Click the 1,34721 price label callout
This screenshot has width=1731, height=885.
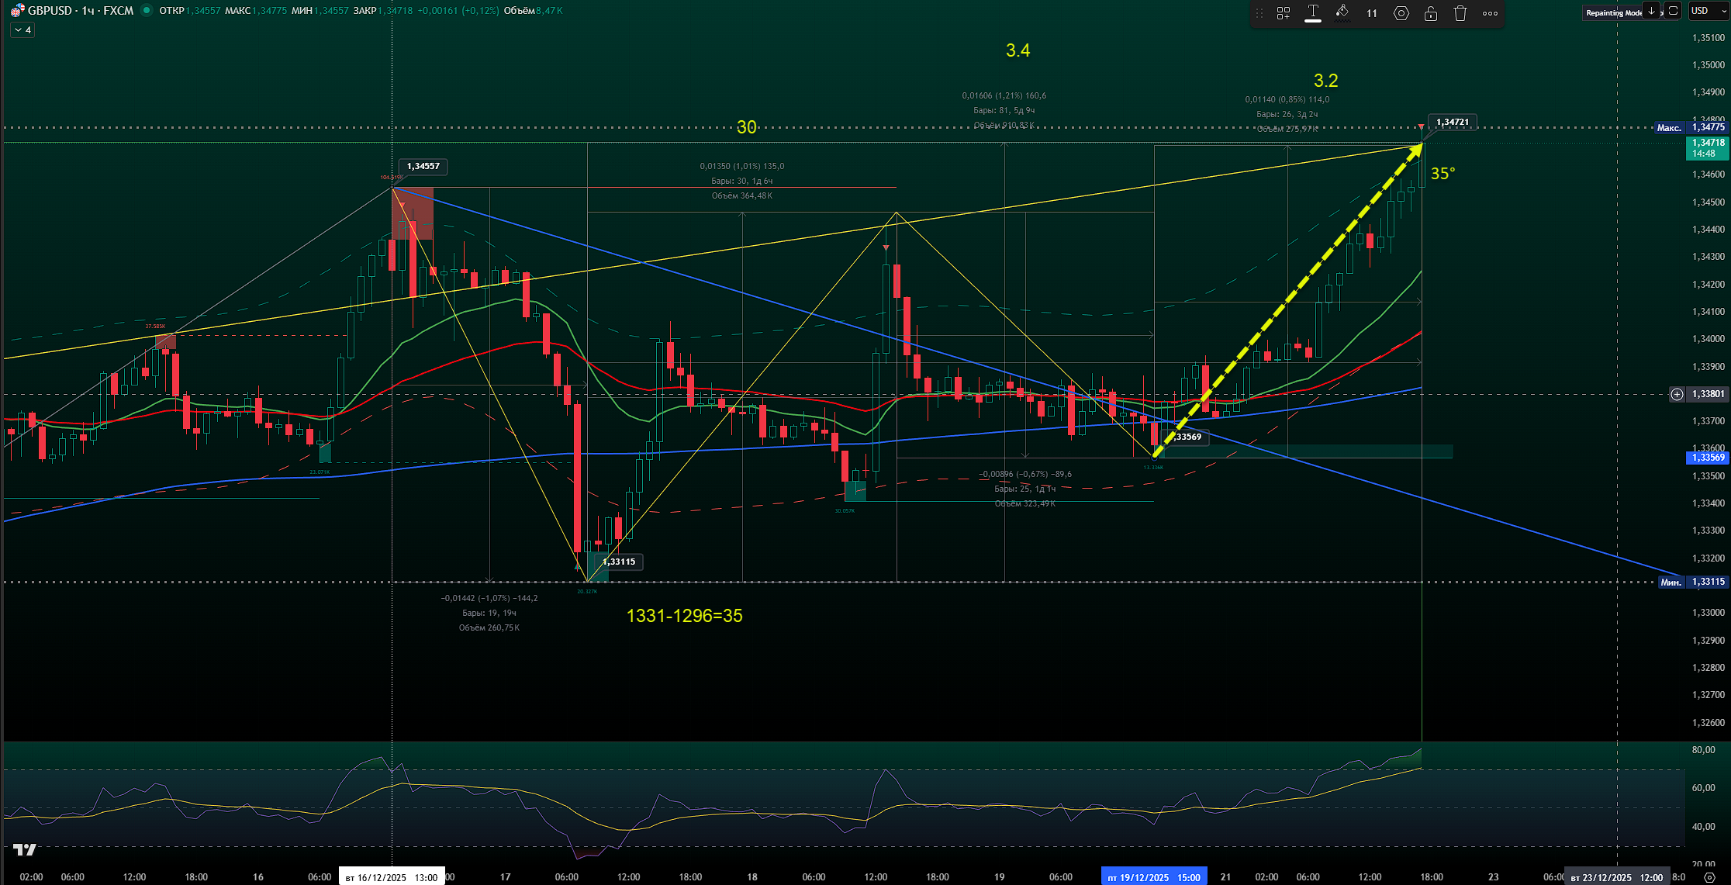1452,122
